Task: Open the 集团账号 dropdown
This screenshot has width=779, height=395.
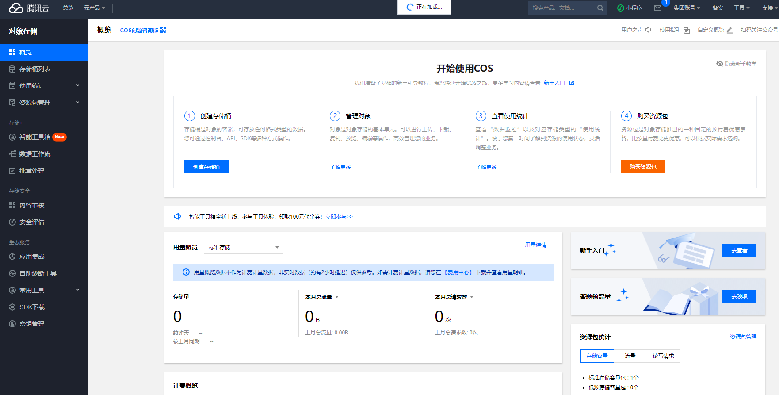Action: pyautogui.click(x=687, y=8)
